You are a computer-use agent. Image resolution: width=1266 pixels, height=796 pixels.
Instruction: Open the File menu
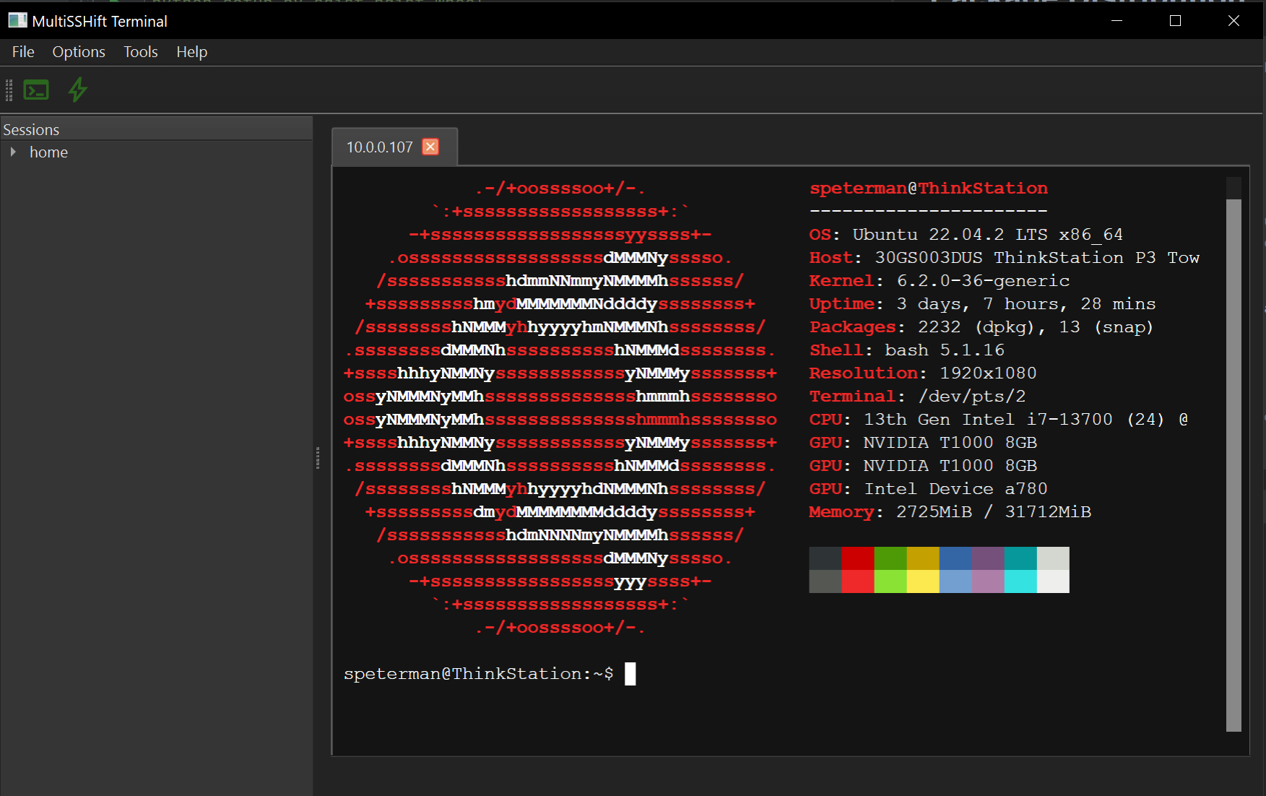tap(23, 52)
